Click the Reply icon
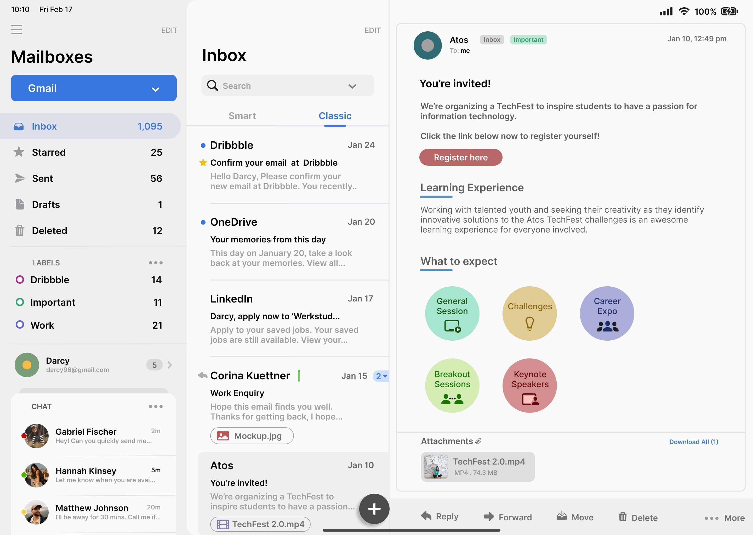753x535 pixels. 426,516
